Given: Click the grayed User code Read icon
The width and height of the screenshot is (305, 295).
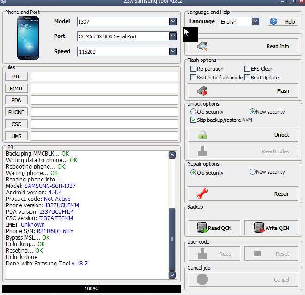Looking at the screenshot, I should (202, 253).
